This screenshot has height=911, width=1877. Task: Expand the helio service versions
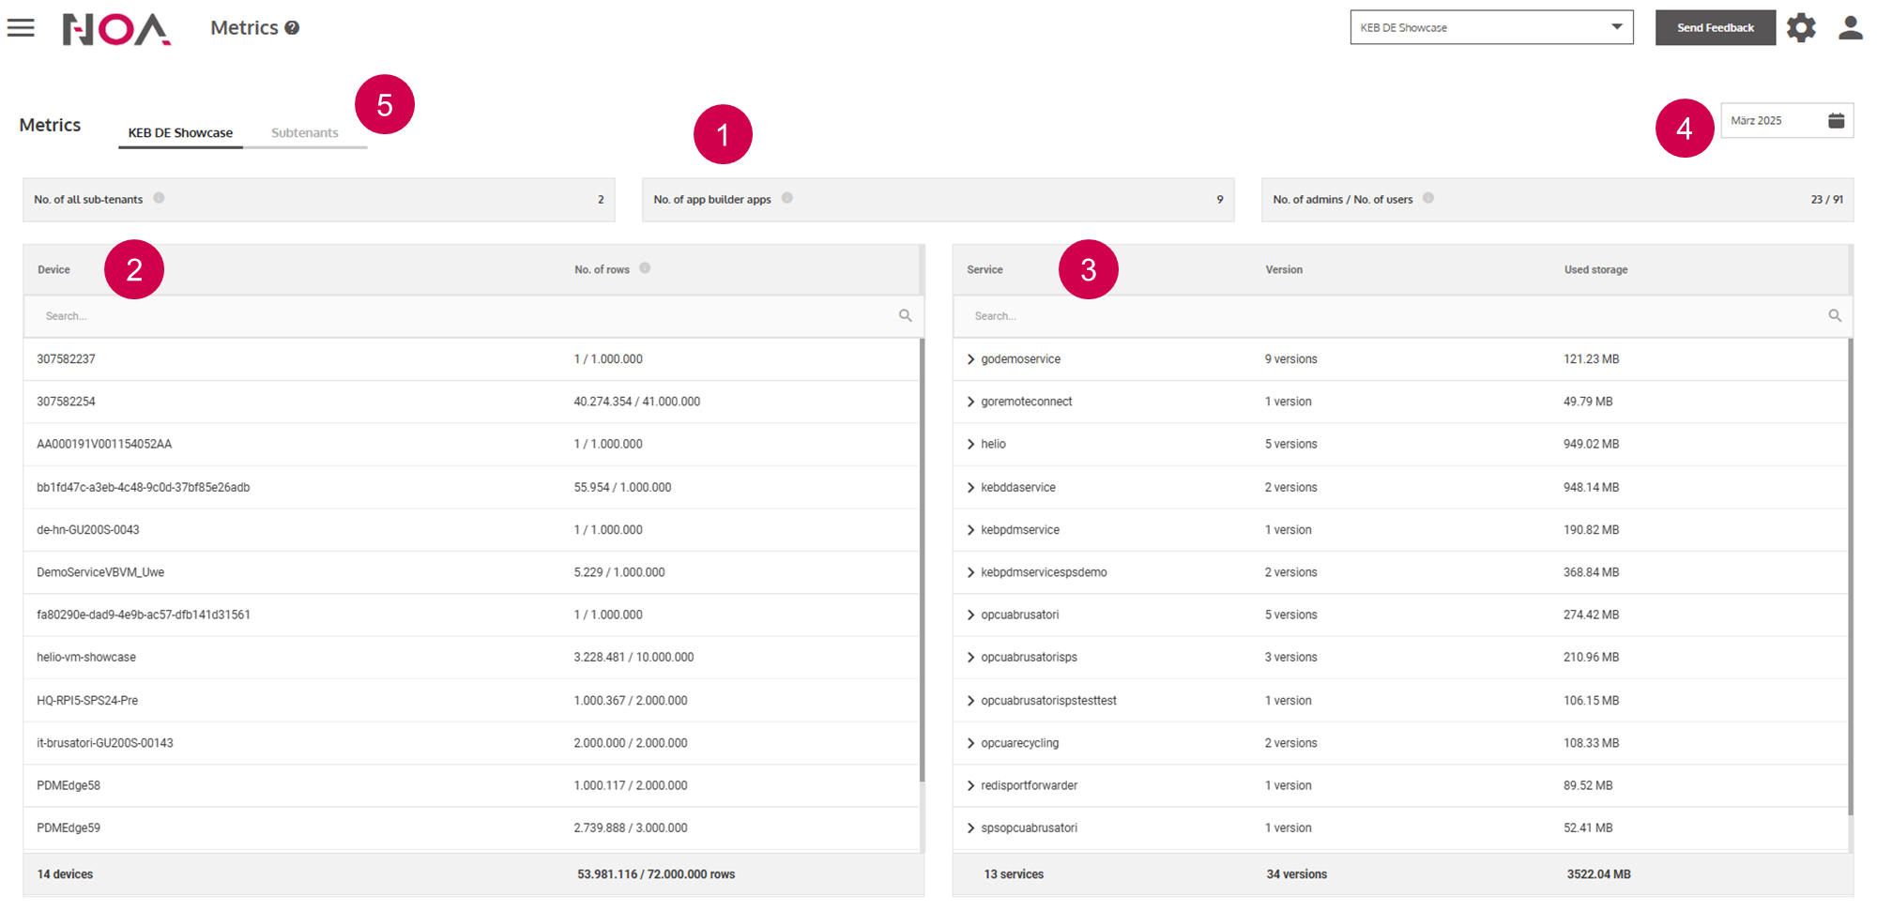pos(970,445)
